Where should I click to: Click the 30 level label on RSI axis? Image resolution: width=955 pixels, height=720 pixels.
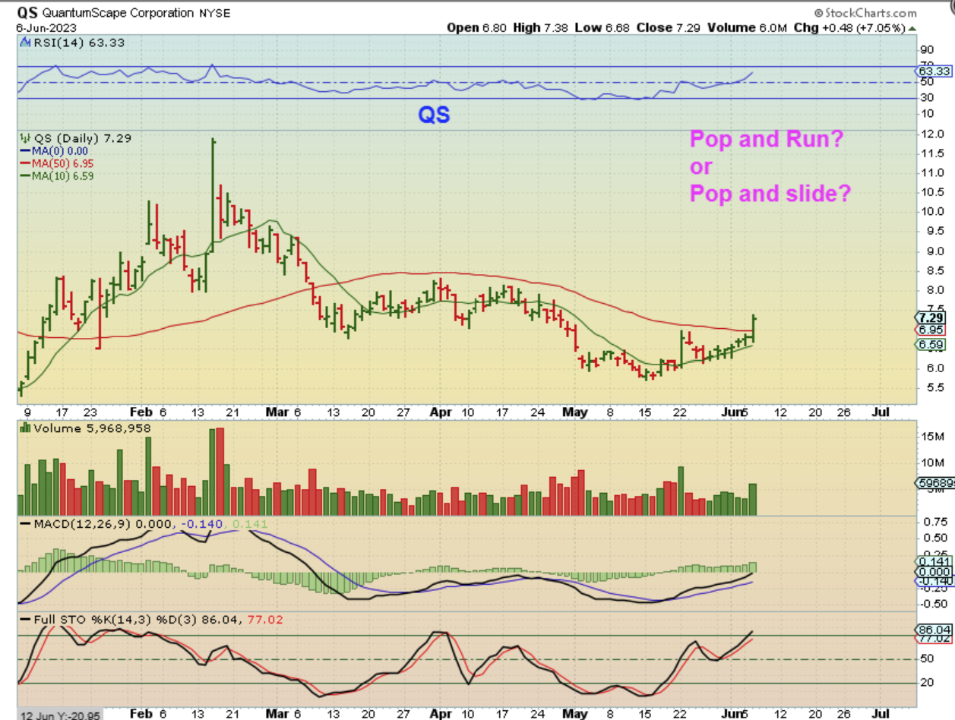[926, 97]
